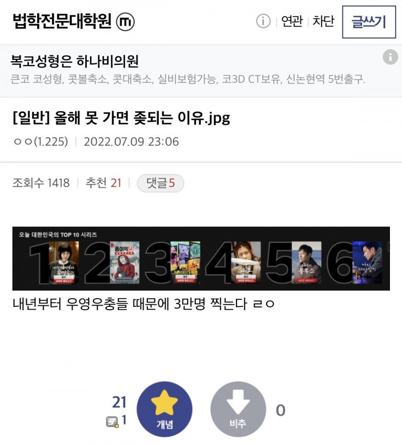Screen dimensions: 402x444
Task: Click the ad description text about 코성형
Action: pos(188,79)
